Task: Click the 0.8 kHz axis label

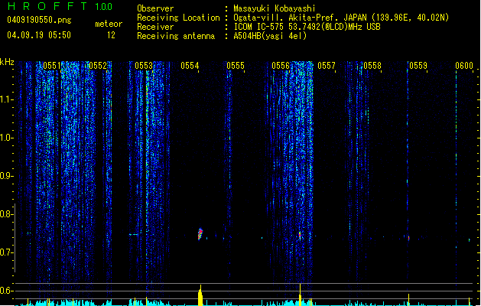Action: [x=6, y=214]
